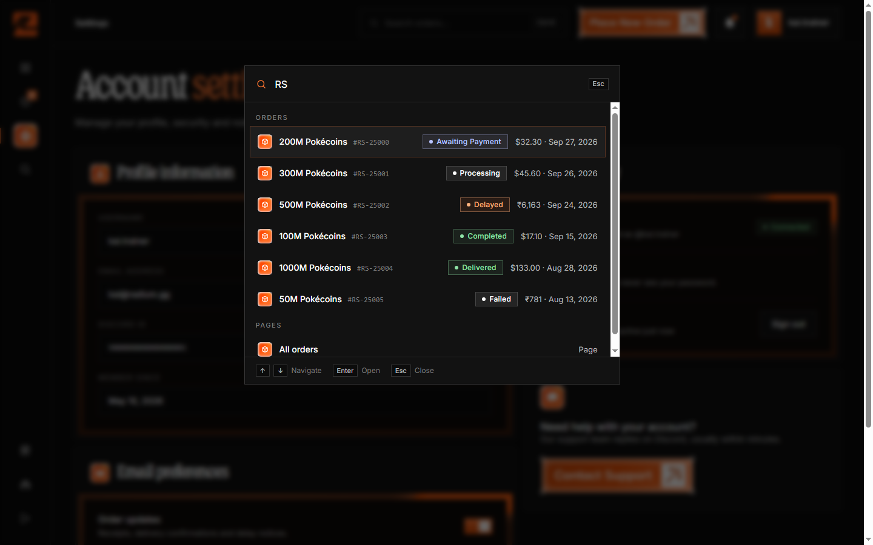Click the results list scroll-down arrow
Image resolution: width=873 pixels, height=545 pixels.
[x=615, y=351]
